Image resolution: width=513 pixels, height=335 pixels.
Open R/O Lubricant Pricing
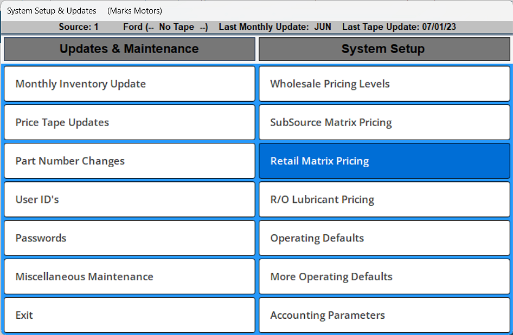point(384,199)
